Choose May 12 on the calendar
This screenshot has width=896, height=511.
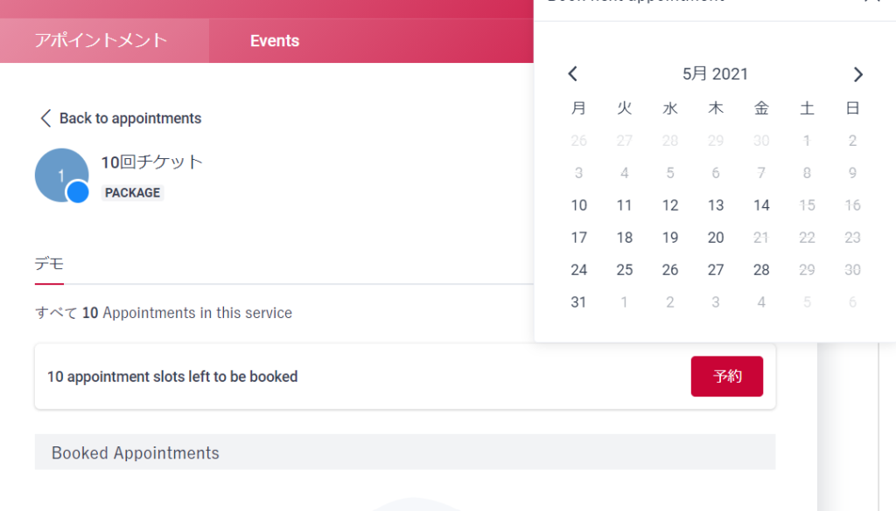click(x=670, y=205)
